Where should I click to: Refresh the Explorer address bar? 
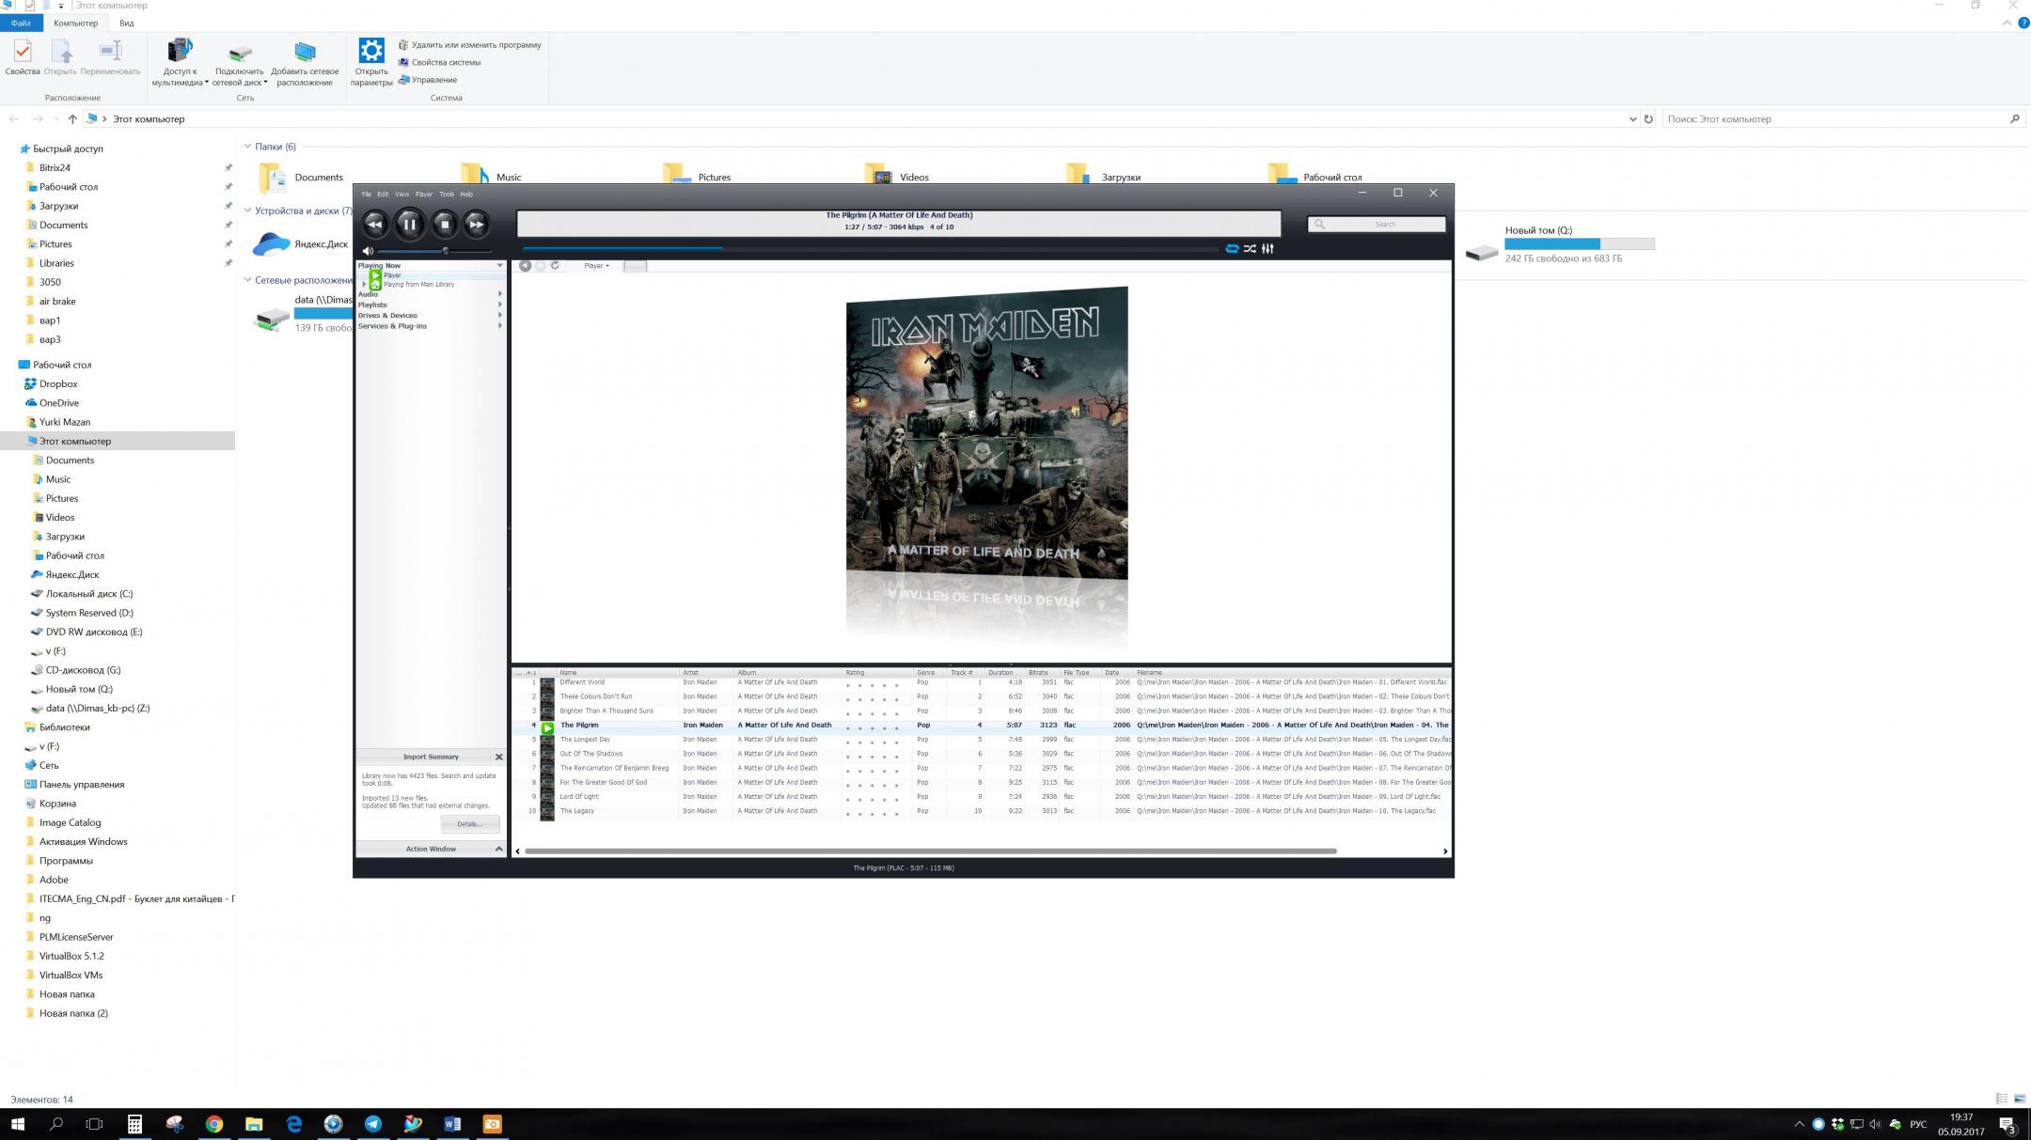pos(1648,119)
